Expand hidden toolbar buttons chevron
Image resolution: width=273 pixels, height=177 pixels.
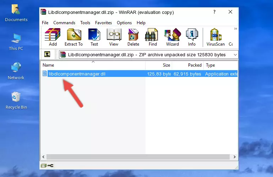pyautogui.click(x=236, y=28)
